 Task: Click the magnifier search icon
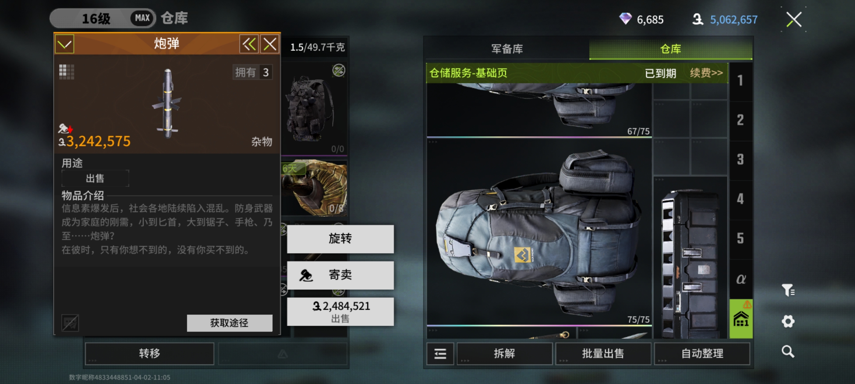pyautogui.click(x=788, y=351)
